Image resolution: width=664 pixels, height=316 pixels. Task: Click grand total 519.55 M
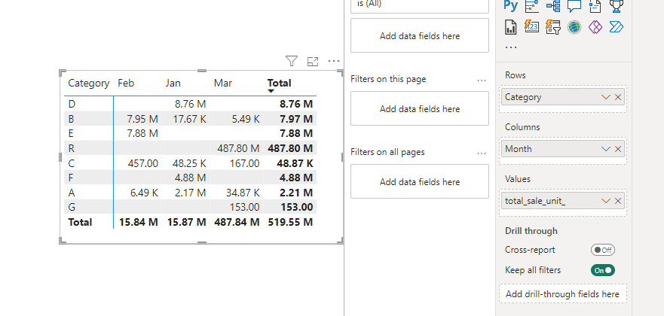click(x=290, y=222)
